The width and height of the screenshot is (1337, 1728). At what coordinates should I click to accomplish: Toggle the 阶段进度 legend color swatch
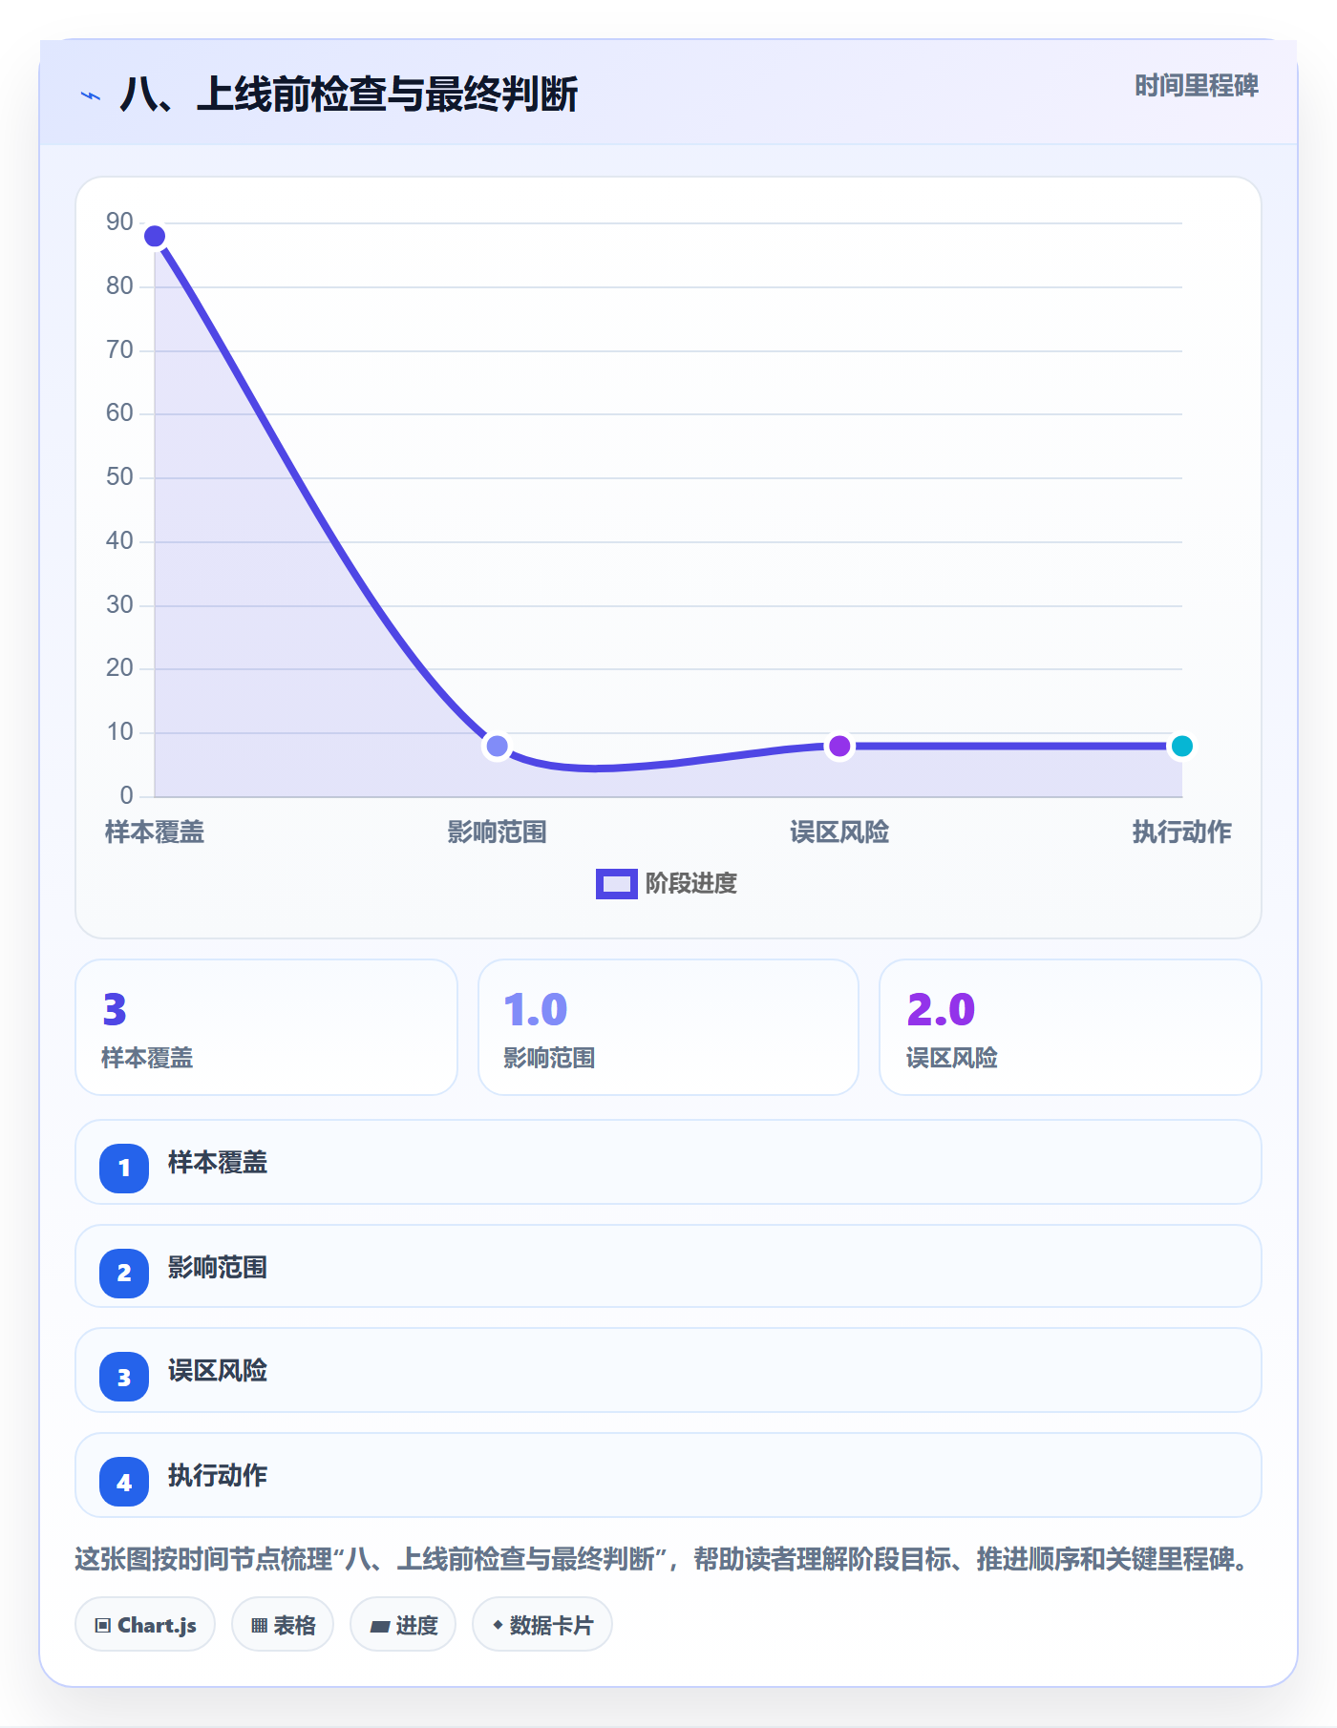point(616,884)
